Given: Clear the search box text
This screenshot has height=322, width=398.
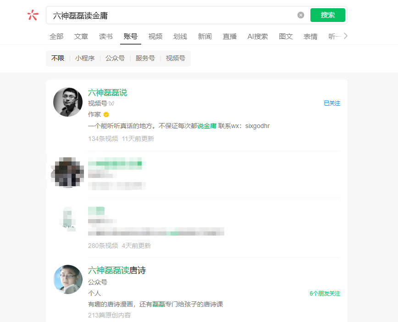Looking at the screenshot, I should pos(301,15).
